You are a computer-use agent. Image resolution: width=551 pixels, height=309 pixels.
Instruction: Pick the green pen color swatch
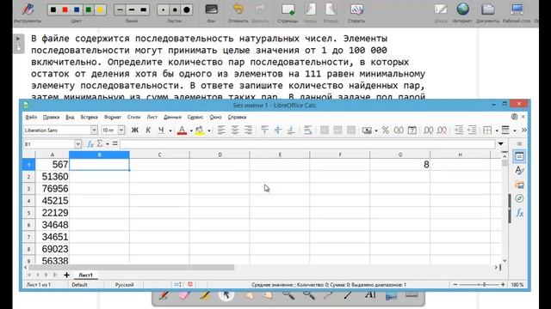click(88, 9)
